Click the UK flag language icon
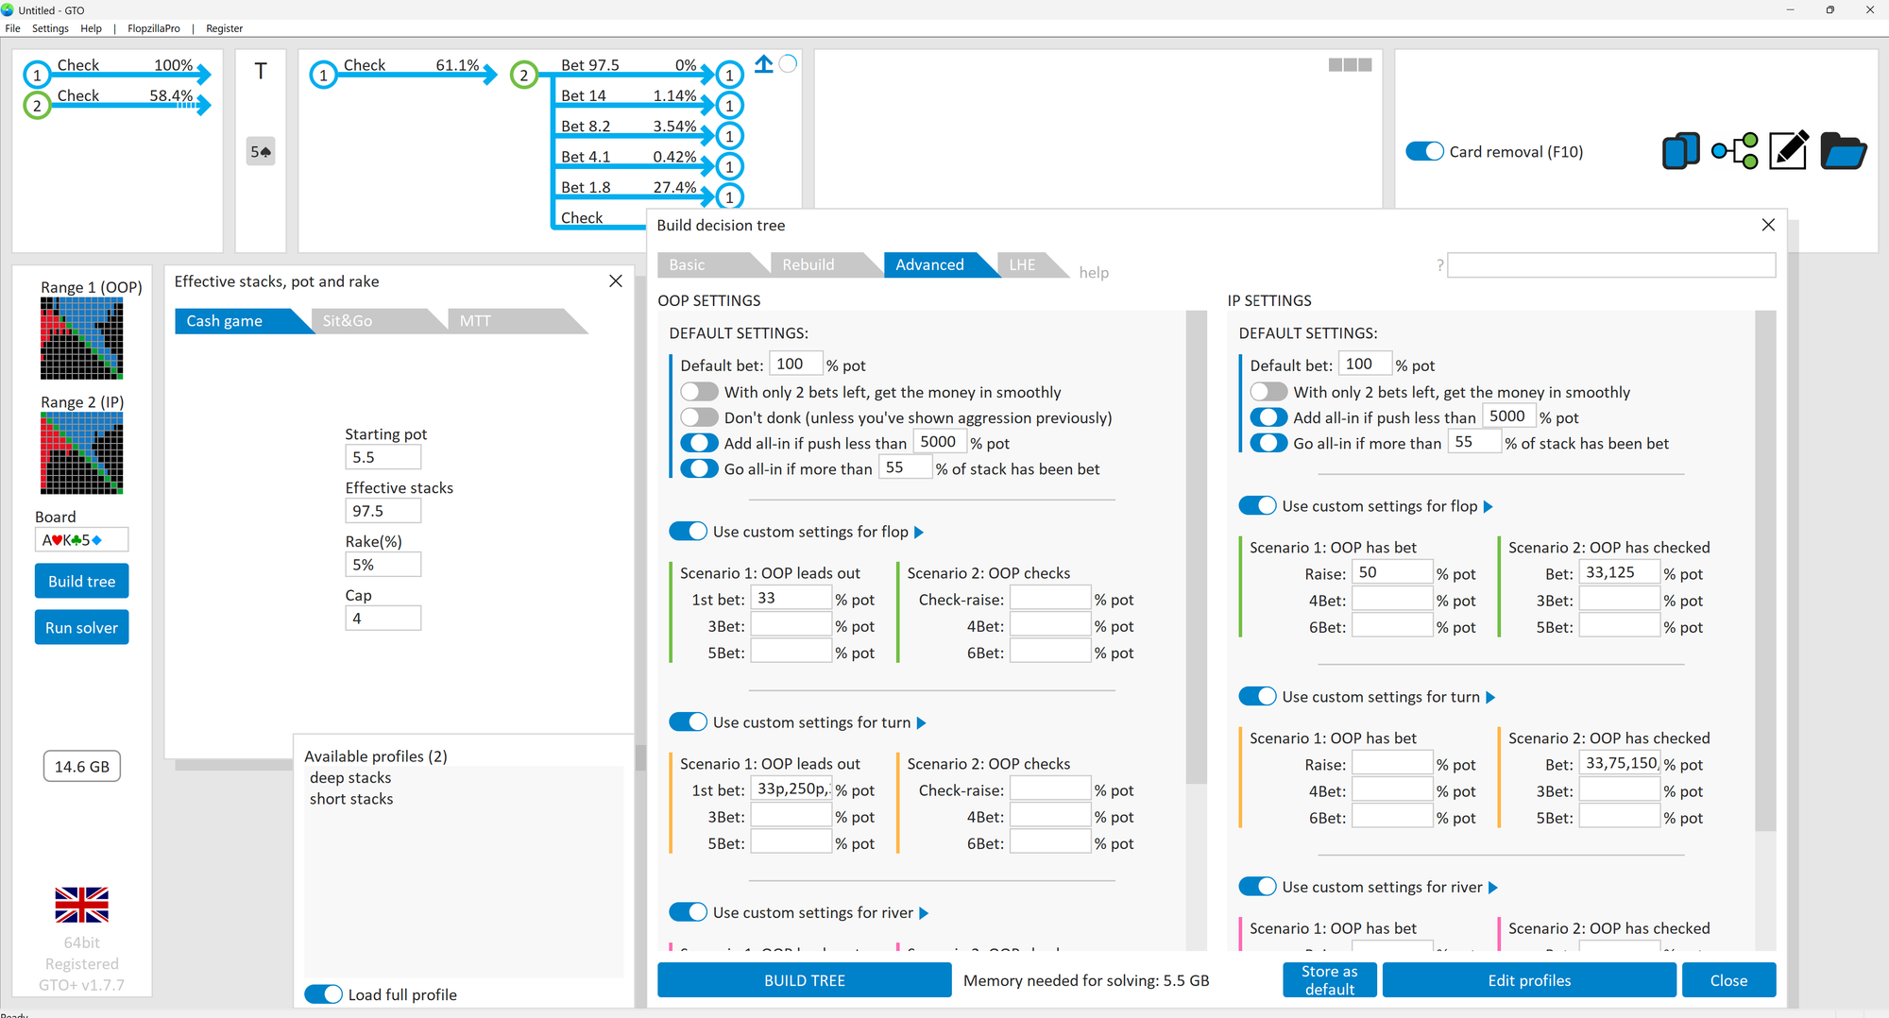Viewport: 1889px width, 1018px height. point(81,905)
